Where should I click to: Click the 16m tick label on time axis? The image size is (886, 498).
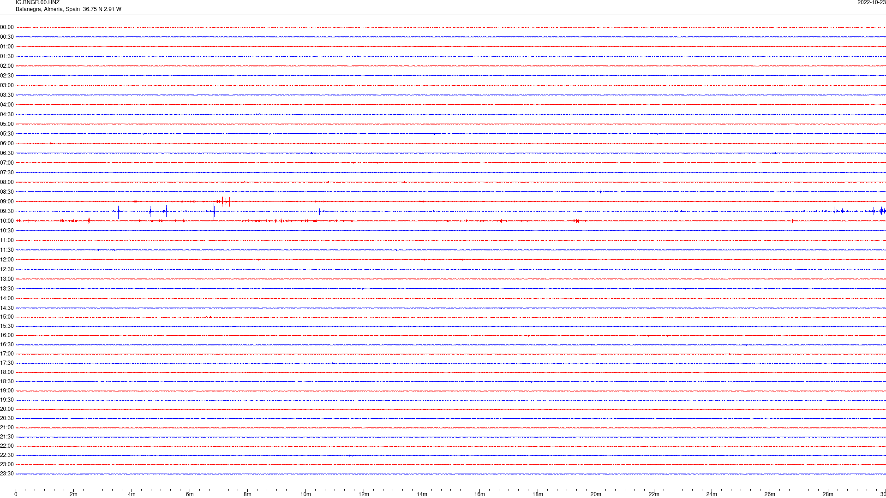pyautogui.click(x=479, y=494)
